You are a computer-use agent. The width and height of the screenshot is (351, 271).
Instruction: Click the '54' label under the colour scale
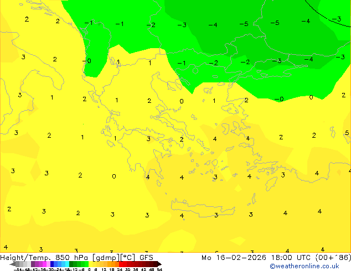pyautogui.click(x=159, y=269)
